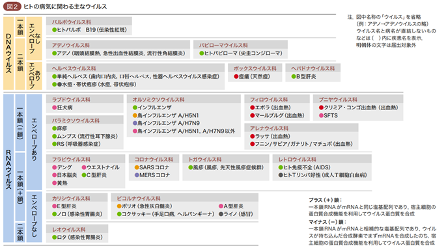Select the 日本脳炎 entry
This screenshot has width=446, height=248.
(x=64, y=175)
